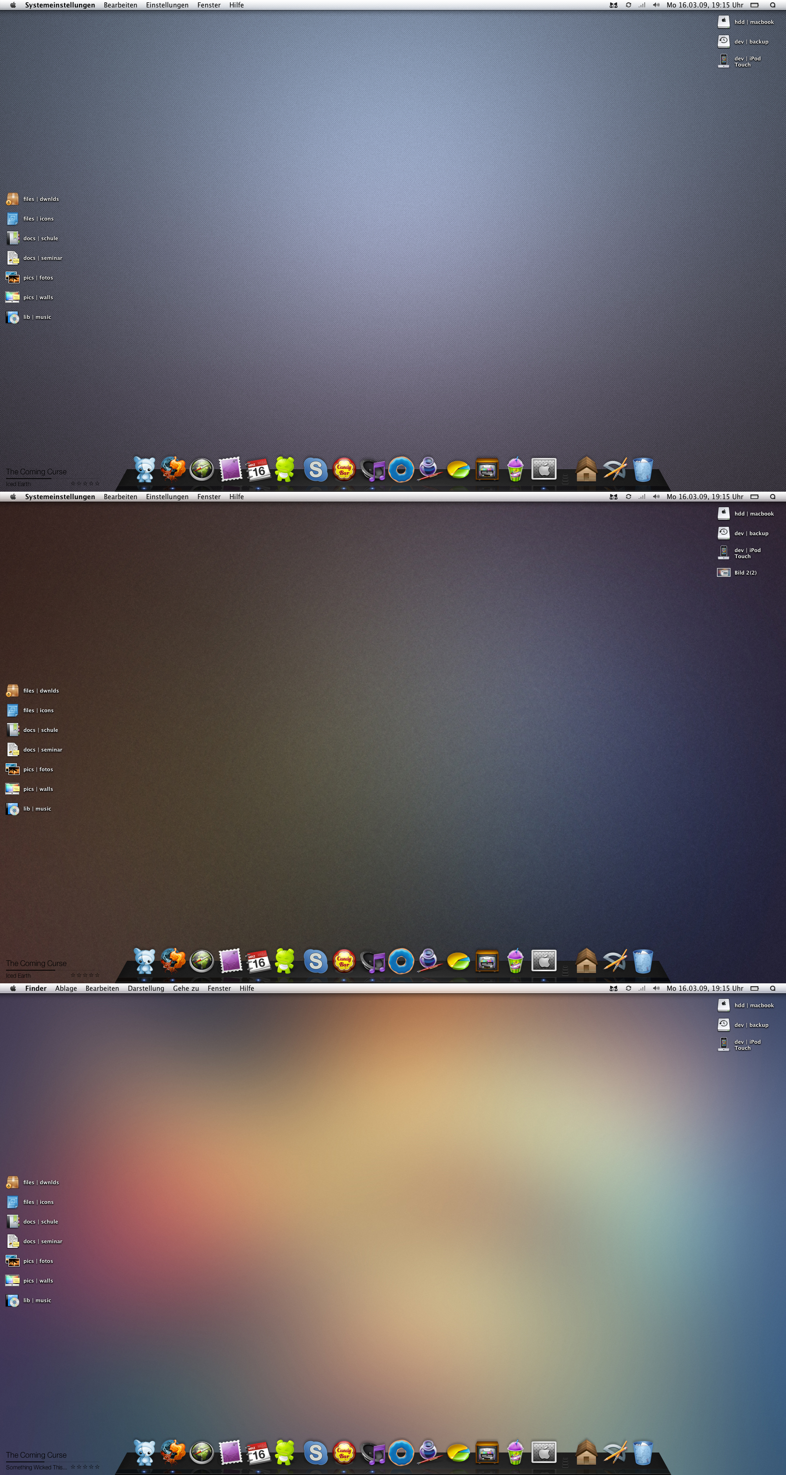Screen dimensions: 786x1475
Task: Click Spotlight magnifier in top screenshot's menu bar
Action: 772,5
